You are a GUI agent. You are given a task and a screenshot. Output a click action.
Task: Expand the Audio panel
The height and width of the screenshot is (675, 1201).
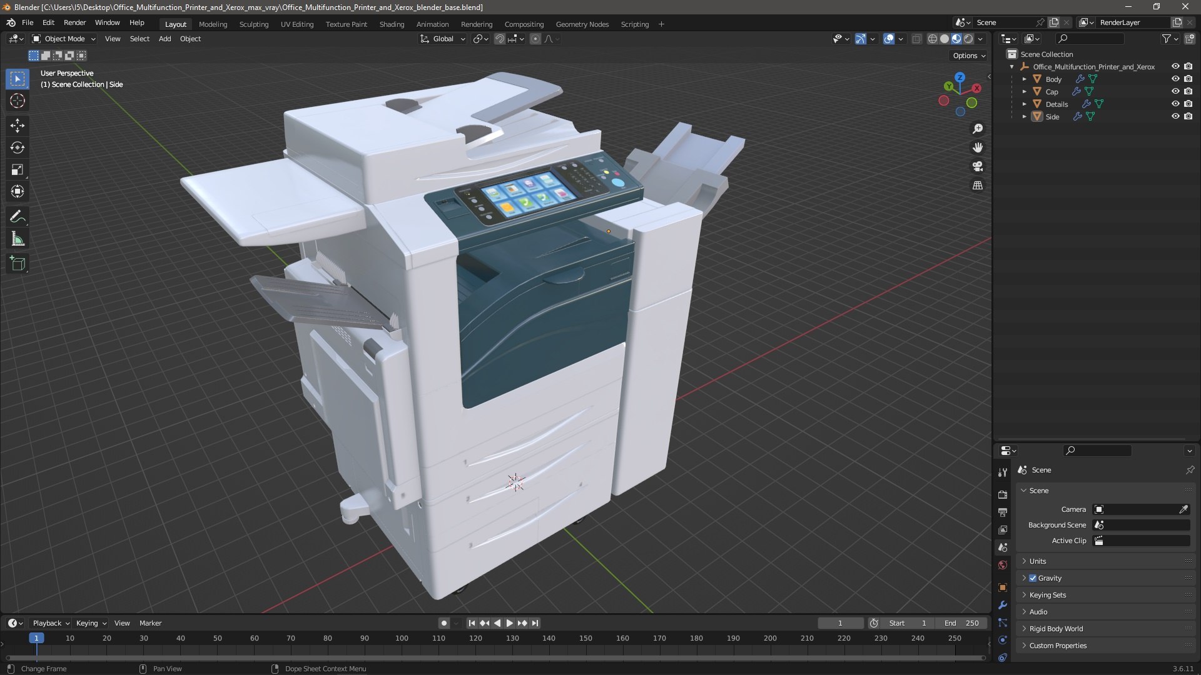(x=1105, y=612)
